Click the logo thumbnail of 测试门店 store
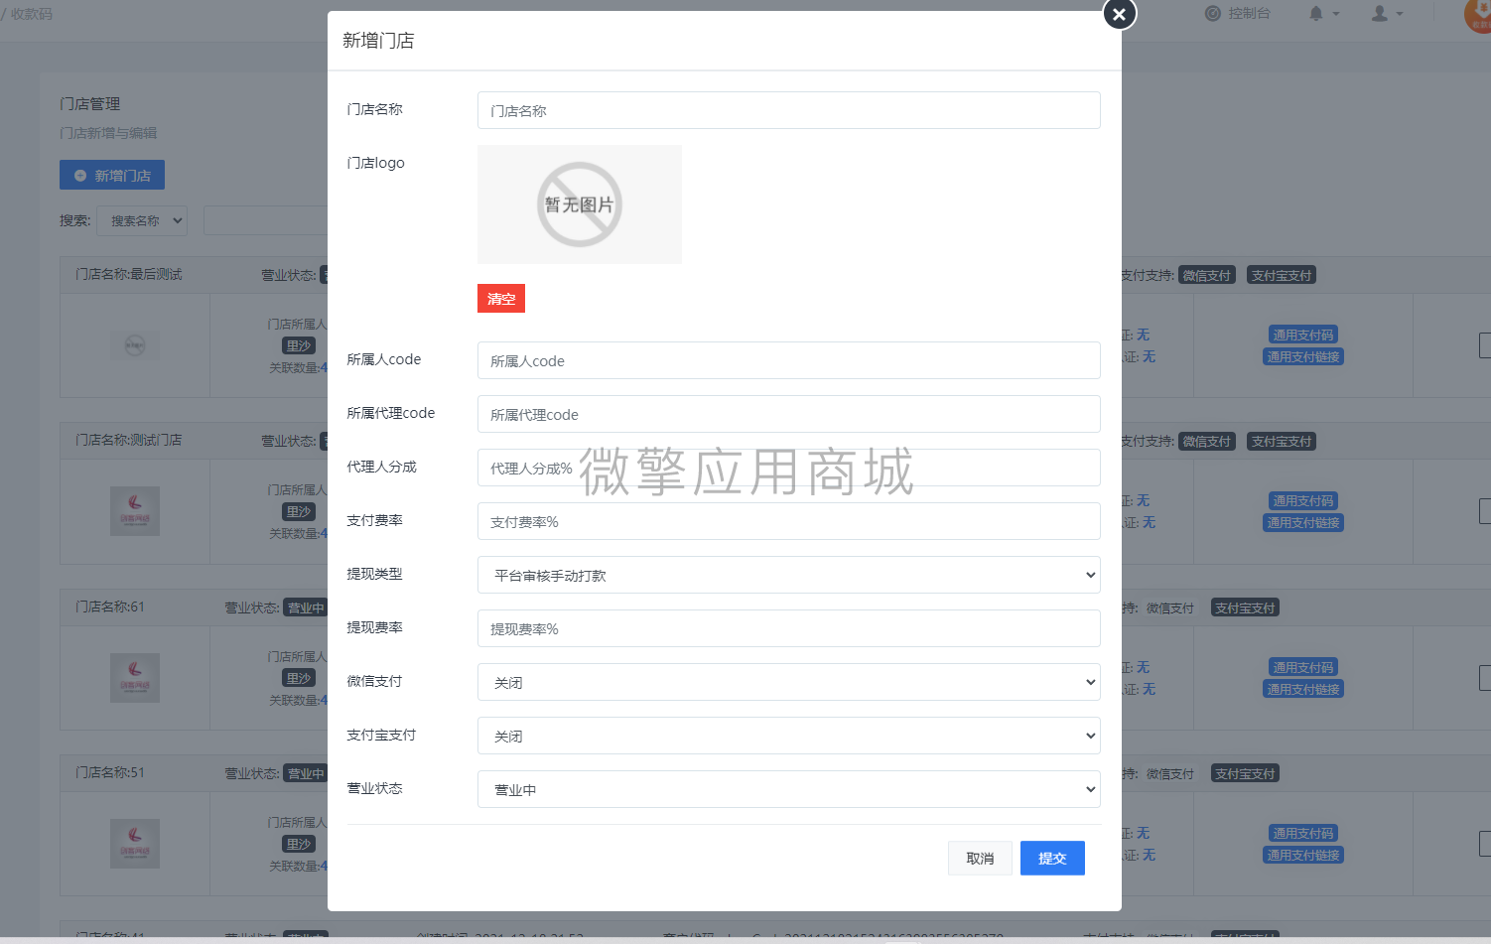Screen dimensions: 1491x944 (x=135, y=511)
